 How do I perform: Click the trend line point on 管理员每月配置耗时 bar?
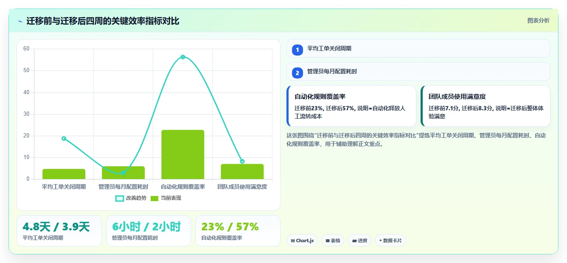click(123, 173)
